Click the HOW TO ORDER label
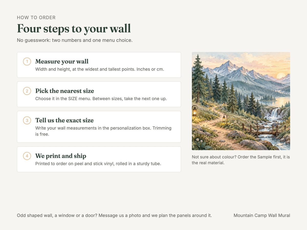Screen dimensions: 307x230 [36, 18]
